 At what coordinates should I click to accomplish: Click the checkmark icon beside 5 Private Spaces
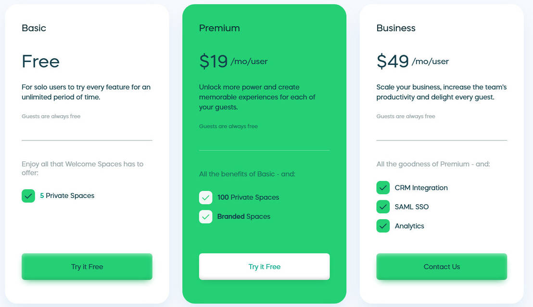[28, 196]
